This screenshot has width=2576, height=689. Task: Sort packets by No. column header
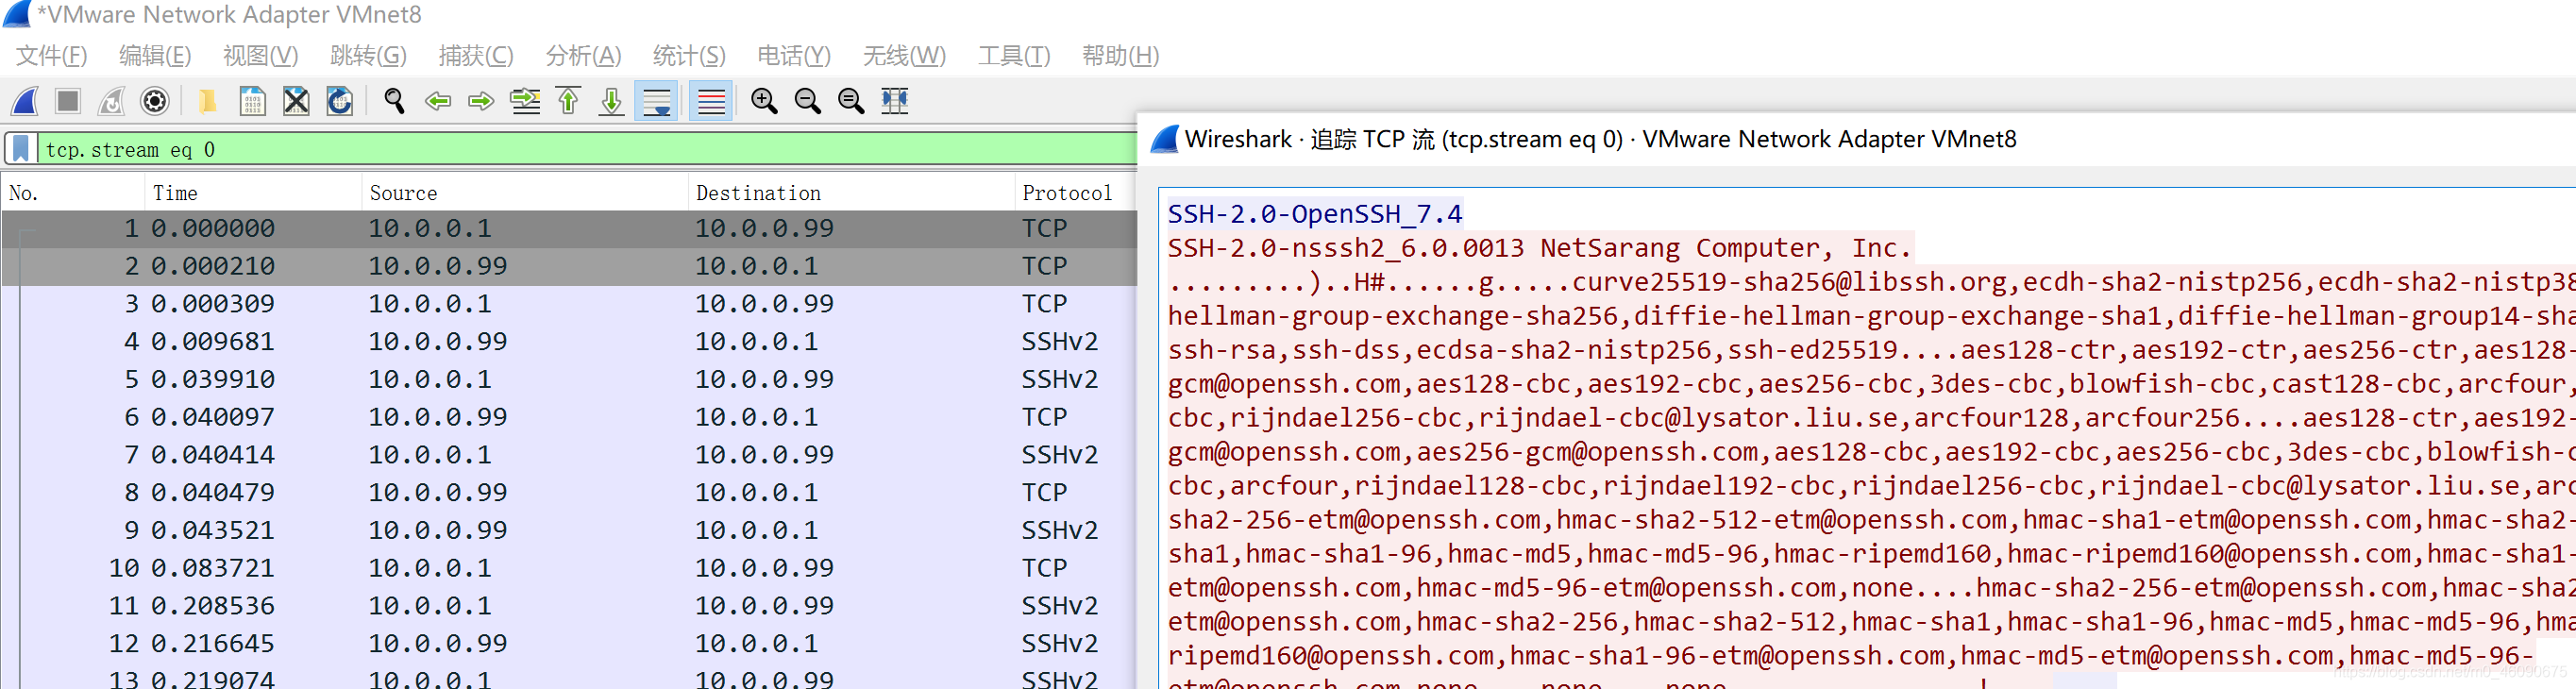(74, 193)
